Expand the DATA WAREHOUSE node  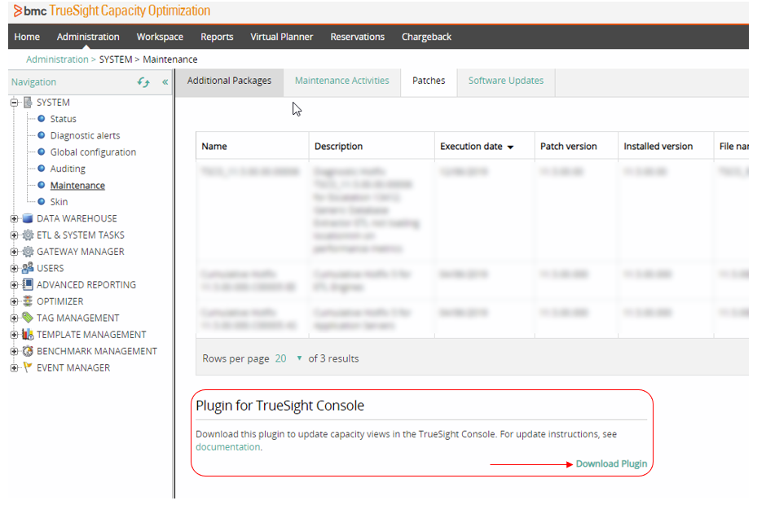14,219
